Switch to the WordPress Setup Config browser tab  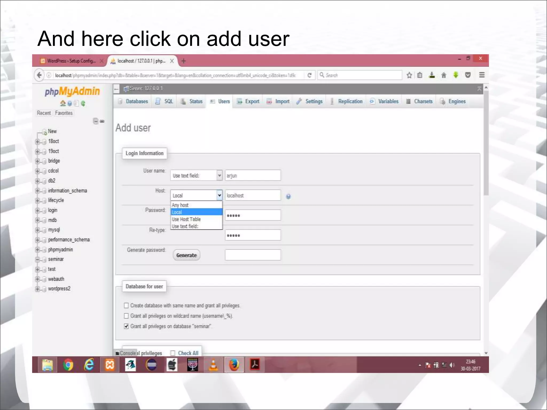click(x=71, y=61)
